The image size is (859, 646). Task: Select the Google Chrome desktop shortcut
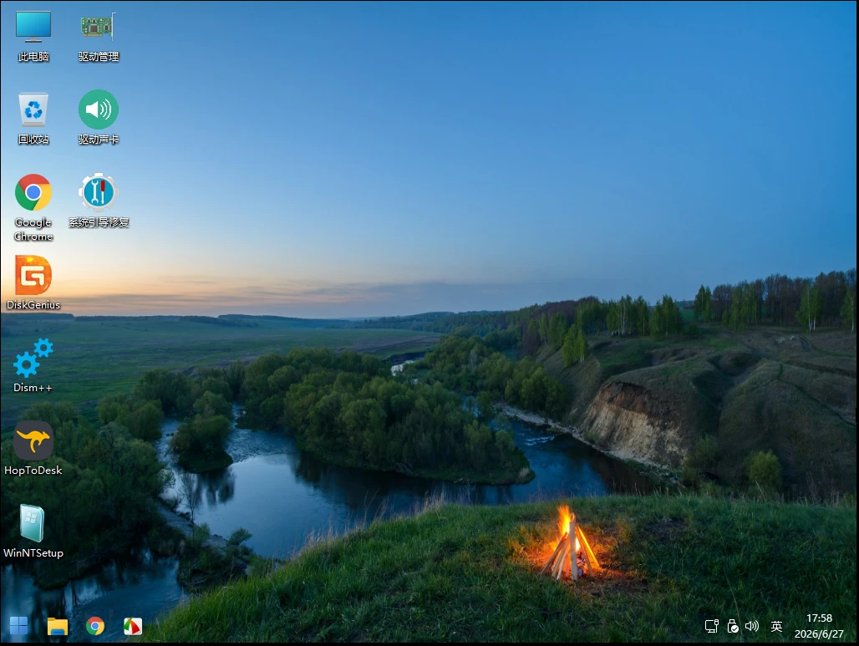point(33,208)
